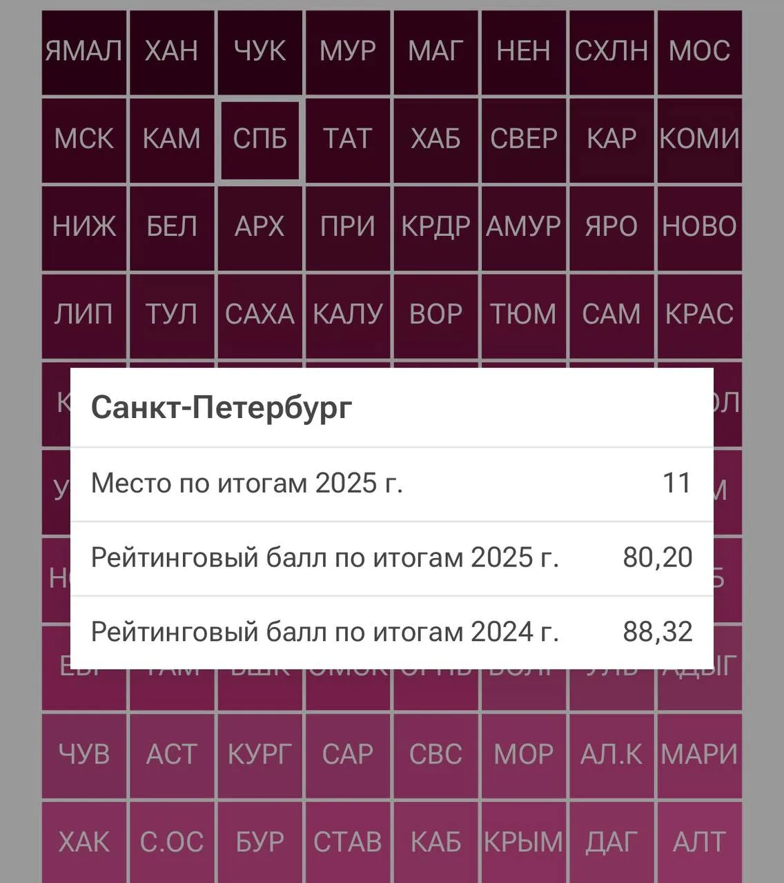Select the КРАС region tile

[x=699, y=315]
